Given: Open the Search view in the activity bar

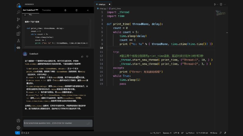Looking at the screenshot, I should click(18, 12).
